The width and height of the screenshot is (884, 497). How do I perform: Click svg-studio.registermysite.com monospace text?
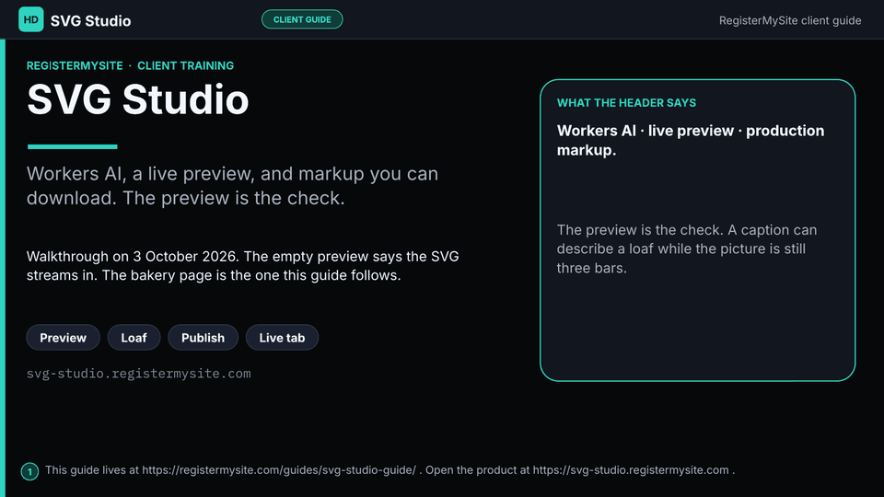coord(139,374)
